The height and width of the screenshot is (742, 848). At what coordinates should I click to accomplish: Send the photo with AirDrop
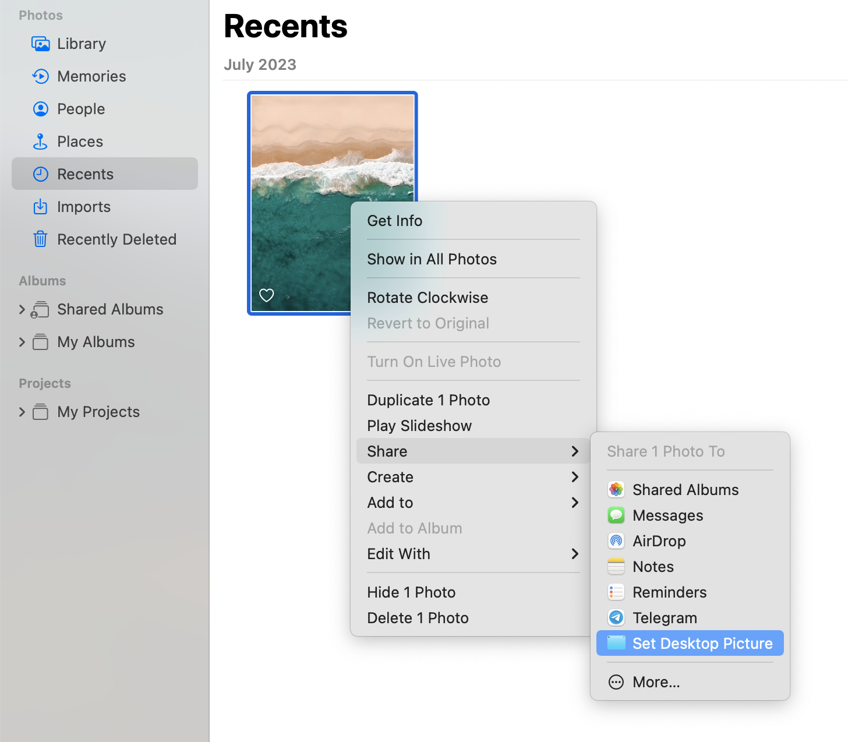(690, 541)
